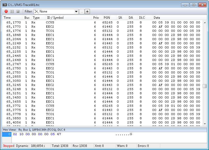Select the CCVS row at time 65,2747
This screenshot has height=150, width=209.
coord(102,64)
